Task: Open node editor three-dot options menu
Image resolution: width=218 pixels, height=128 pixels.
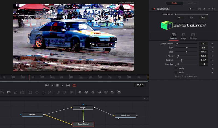Action: coord(146,99)
